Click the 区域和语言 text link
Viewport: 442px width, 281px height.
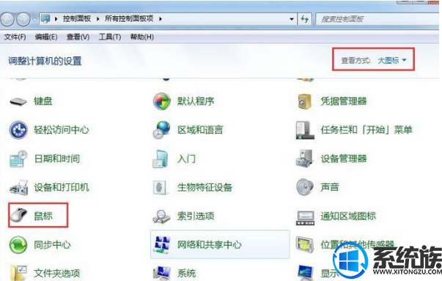pos(200,130)
